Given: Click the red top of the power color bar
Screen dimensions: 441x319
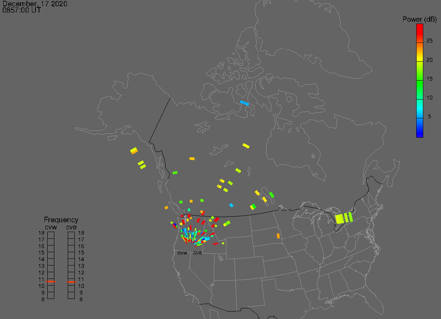Looking at the screenshot, I should pos(420,32).
